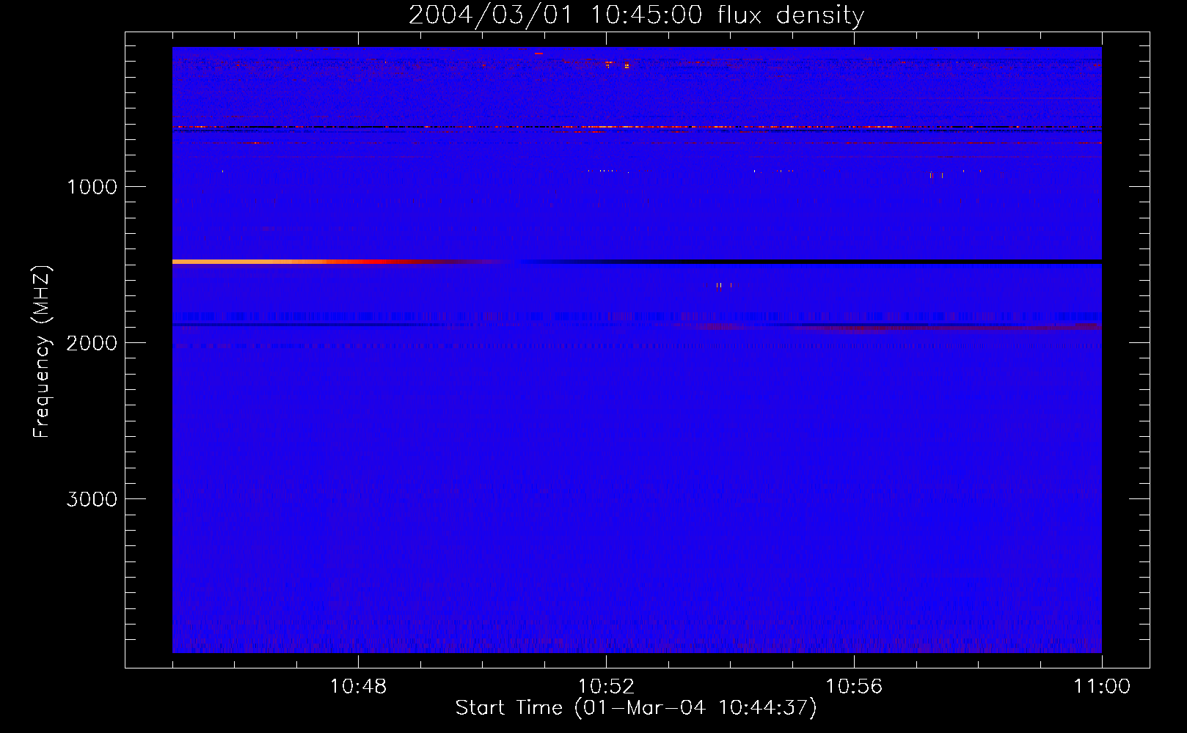Click the 10:52 time axis label

[x=606, y=686]
